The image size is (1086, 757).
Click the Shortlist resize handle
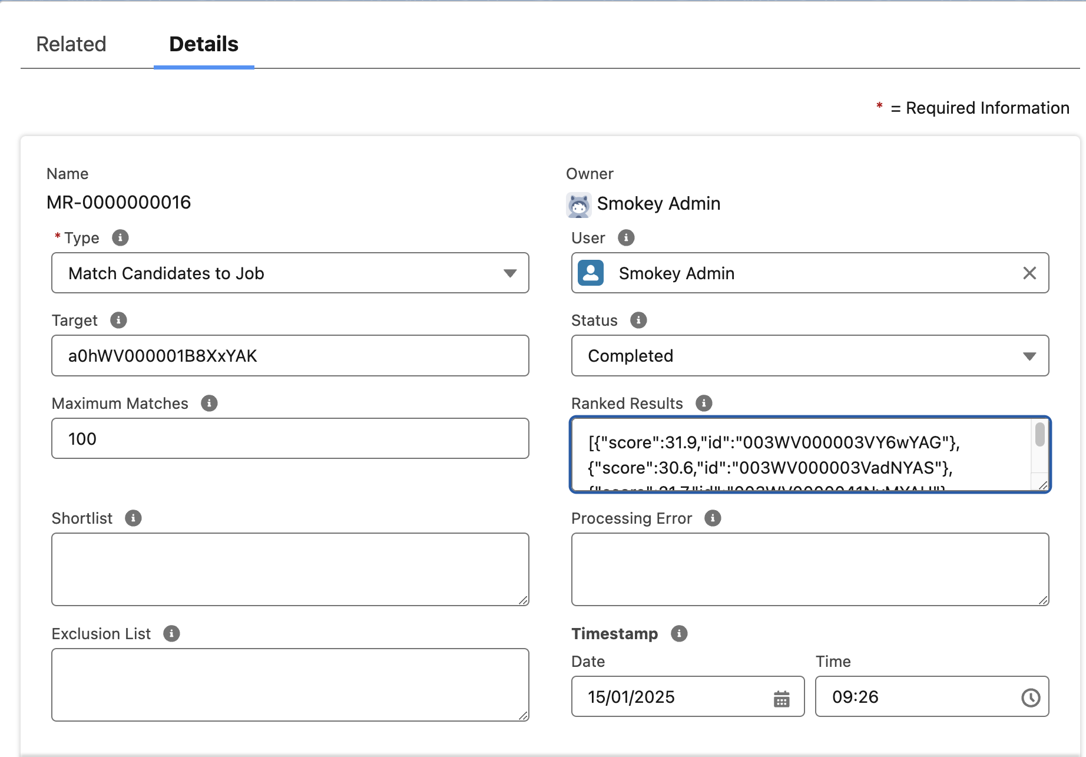523,600
